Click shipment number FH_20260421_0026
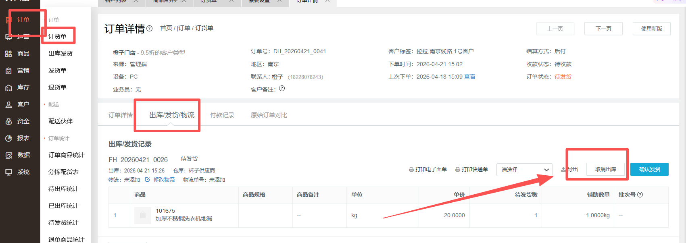This screenshot has height=243, width=686. pos(138,160)
